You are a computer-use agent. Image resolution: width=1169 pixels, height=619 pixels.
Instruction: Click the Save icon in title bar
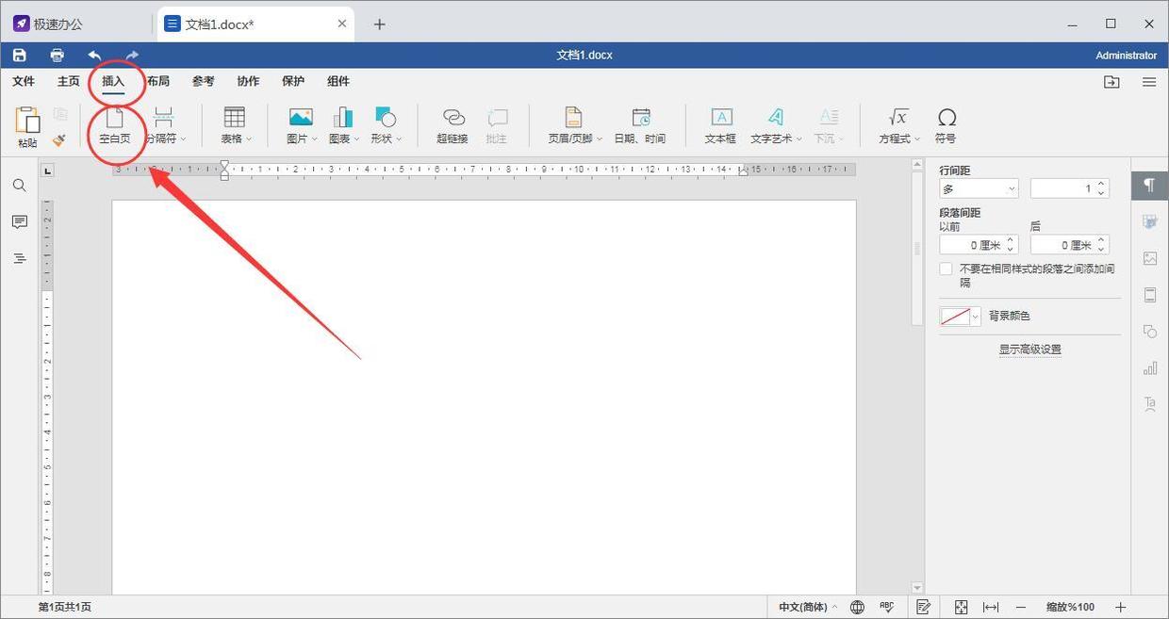(19, 56)
